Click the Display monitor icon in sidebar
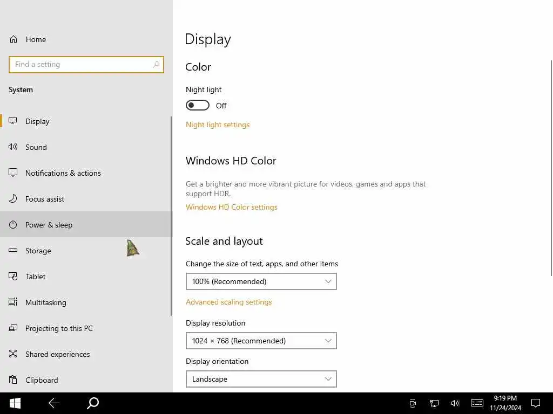Image resolution: width=553 pixels, height=414 pixels. (13, 121)
